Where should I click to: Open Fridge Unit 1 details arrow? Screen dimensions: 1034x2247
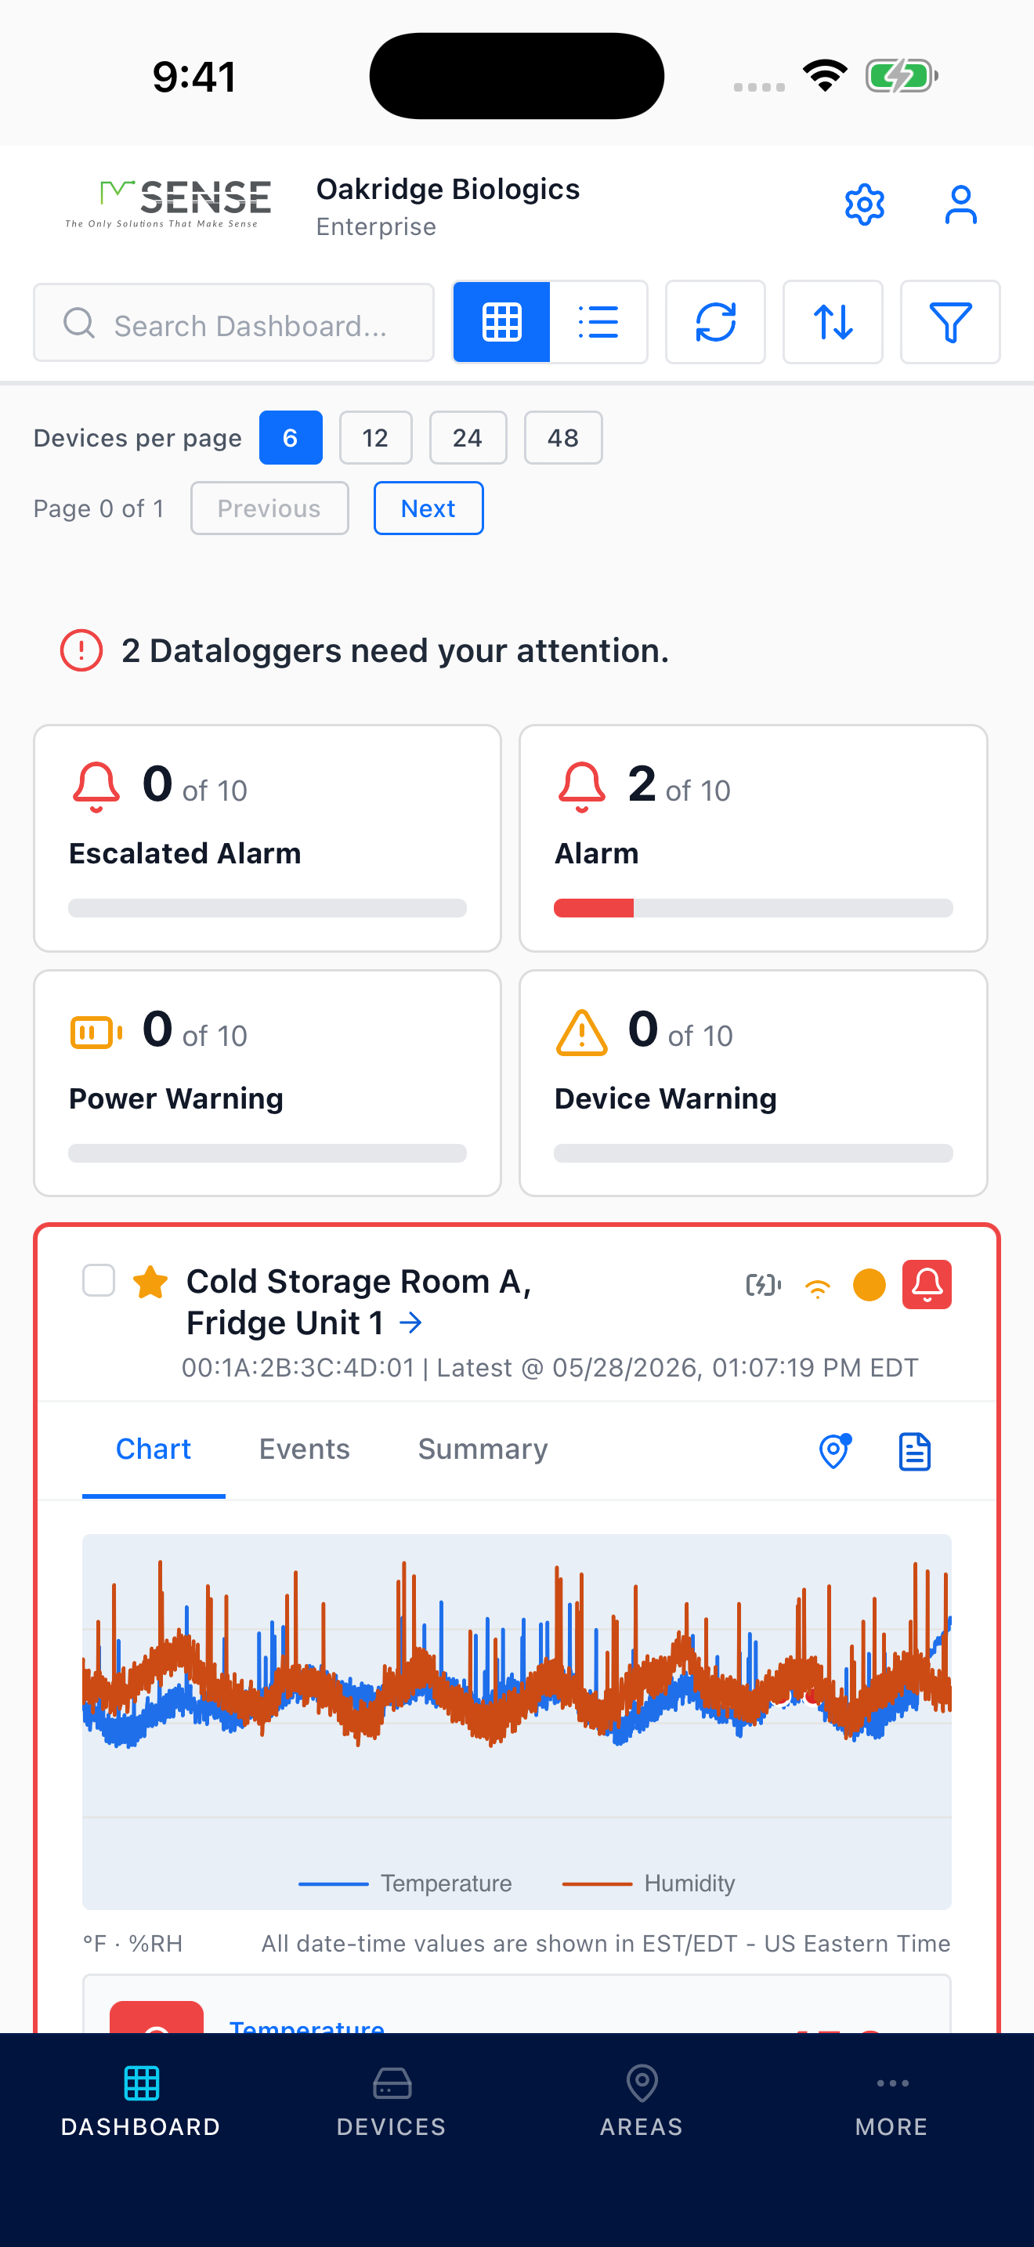[x=410, y=1323]
